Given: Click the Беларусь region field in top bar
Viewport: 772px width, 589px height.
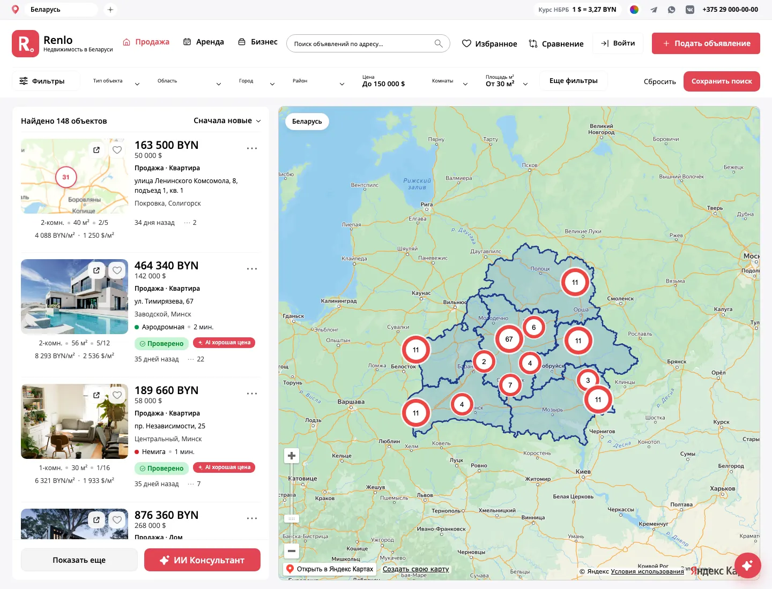Looking at the screenshot, I should 61,10.
